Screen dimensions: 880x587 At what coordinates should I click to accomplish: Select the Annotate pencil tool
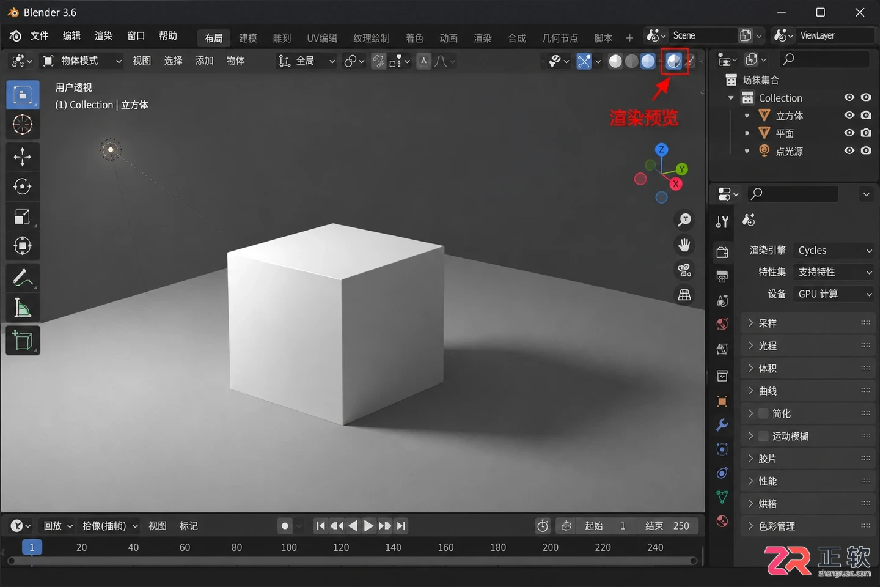coord(23,278)
